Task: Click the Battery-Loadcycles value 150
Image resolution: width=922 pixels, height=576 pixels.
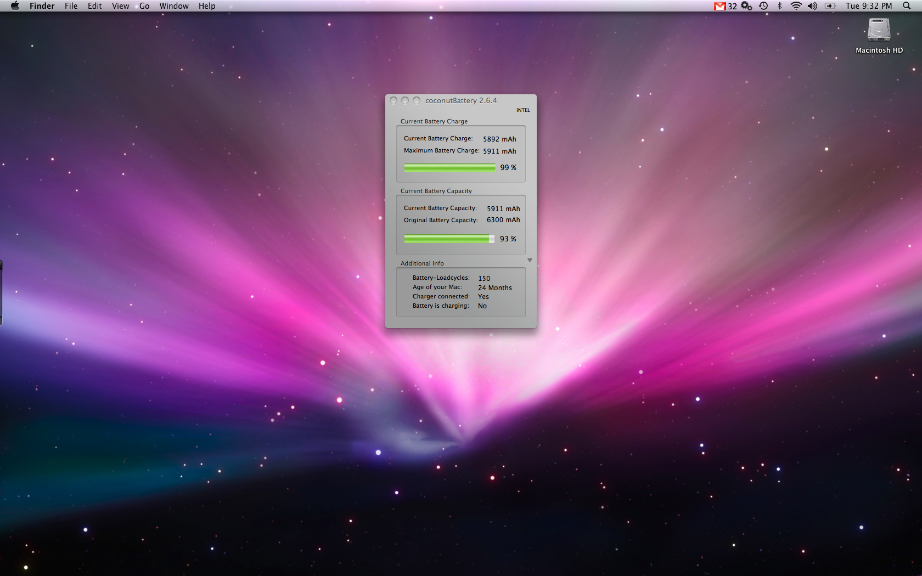Action: pyautogui.click(x=484, y=279)
